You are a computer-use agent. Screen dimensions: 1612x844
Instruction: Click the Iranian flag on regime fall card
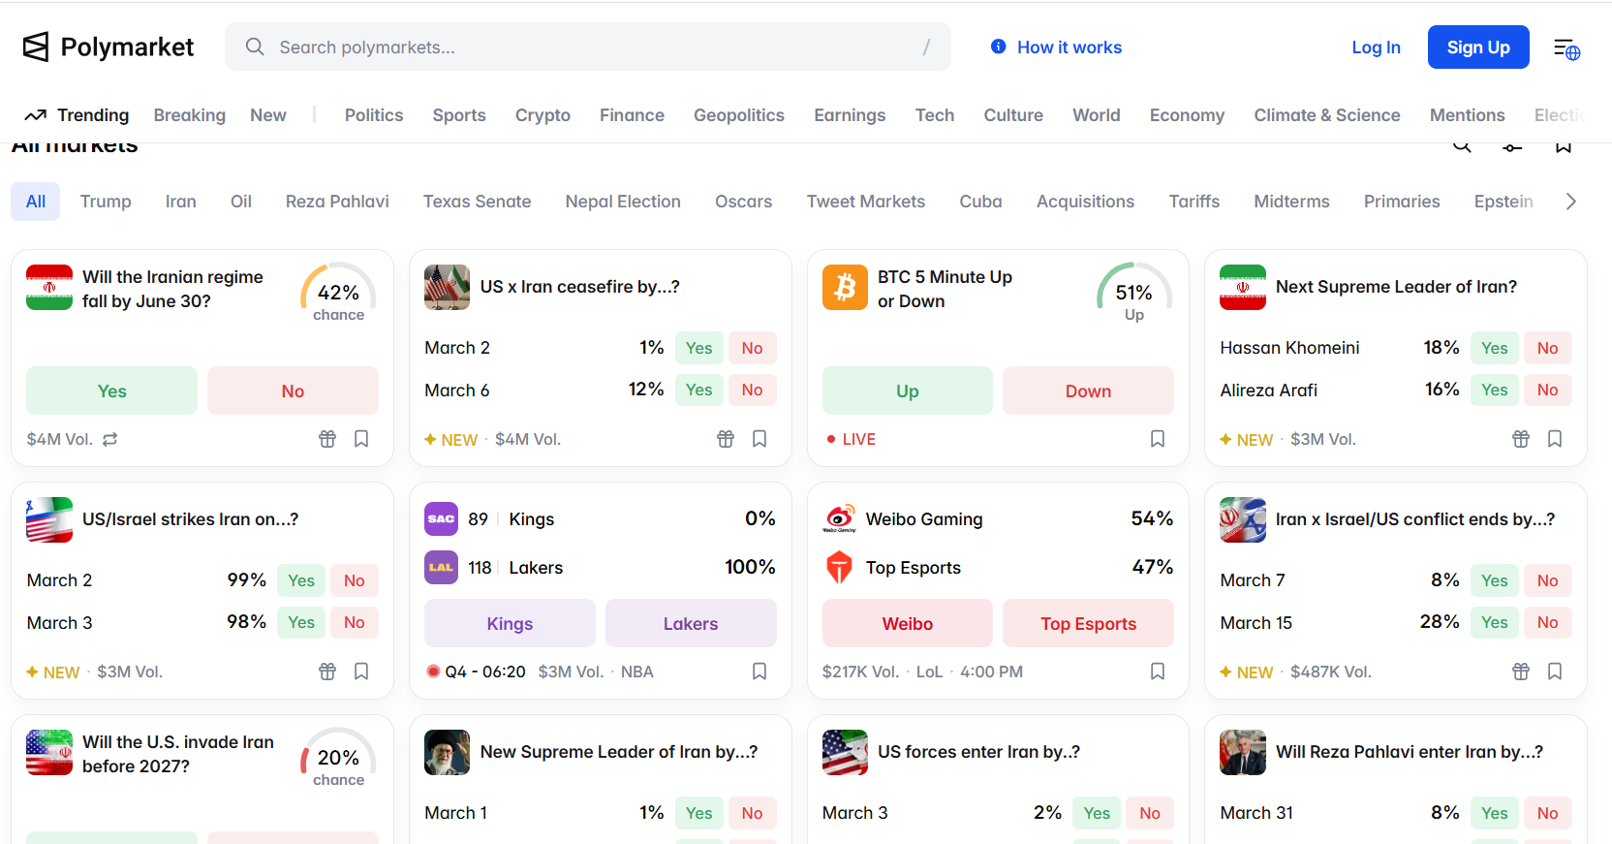click(49, 288)
